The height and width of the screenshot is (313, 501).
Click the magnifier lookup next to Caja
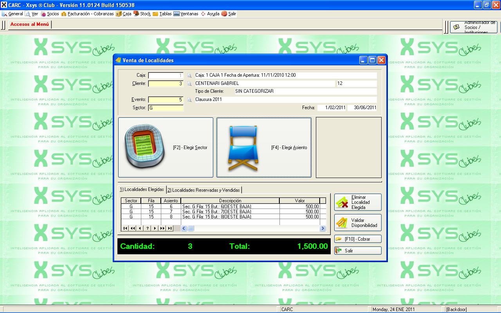(189, 76)
